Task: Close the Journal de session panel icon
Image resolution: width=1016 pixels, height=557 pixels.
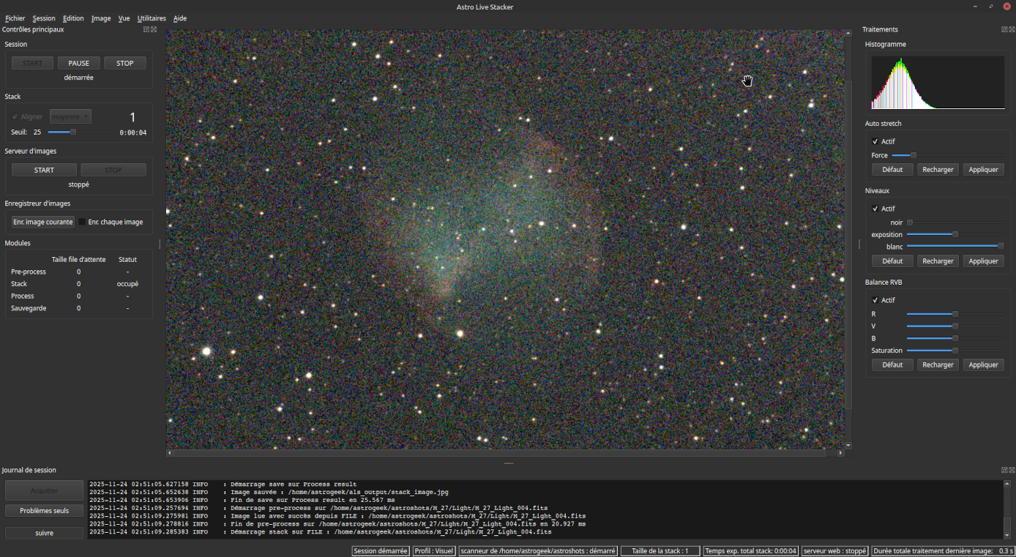Action: click(x=1012, y=469)
